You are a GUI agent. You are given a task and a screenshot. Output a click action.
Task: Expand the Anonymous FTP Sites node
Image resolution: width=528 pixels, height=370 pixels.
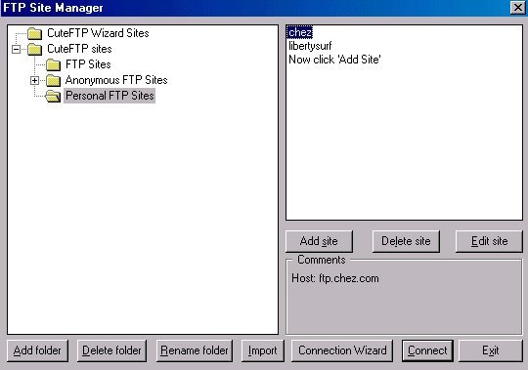(34, 81)
